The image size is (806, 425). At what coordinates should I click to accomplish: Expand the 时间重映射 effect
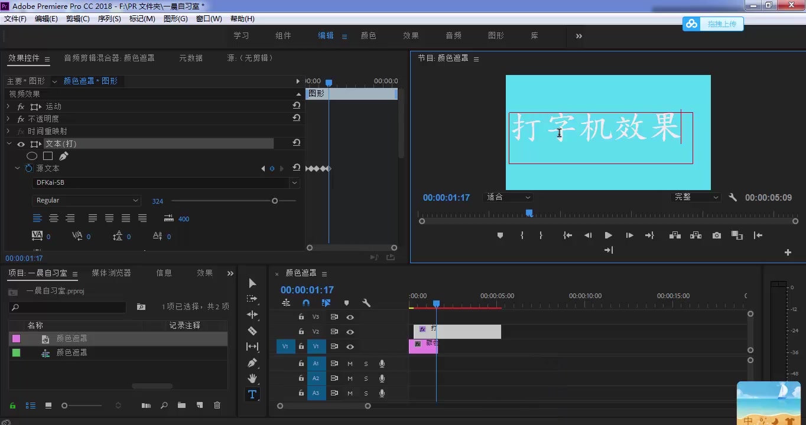[x=8, y=131]
